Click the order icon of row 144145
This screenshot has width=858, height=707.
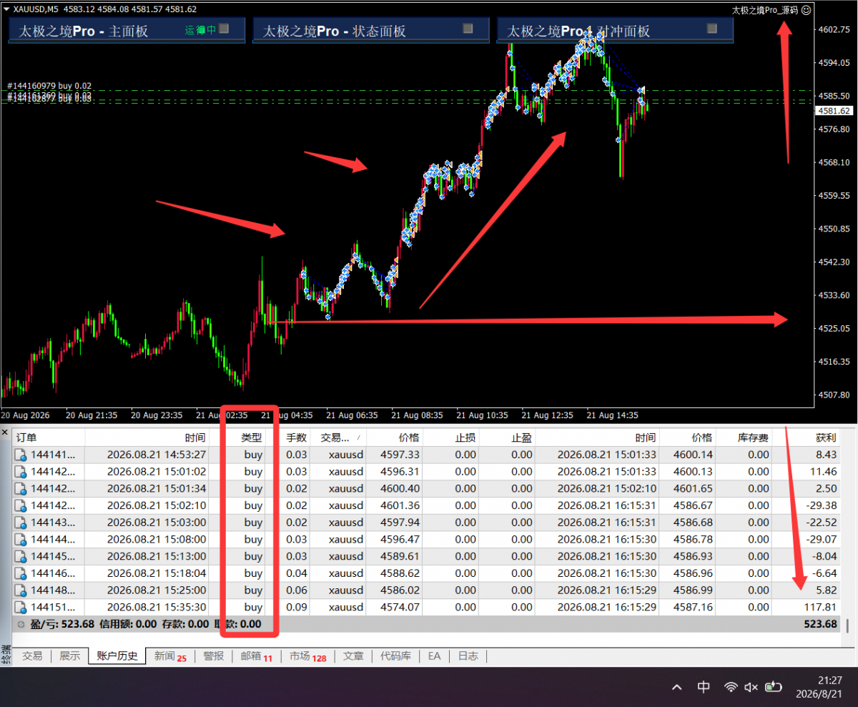tap(21, 556)
